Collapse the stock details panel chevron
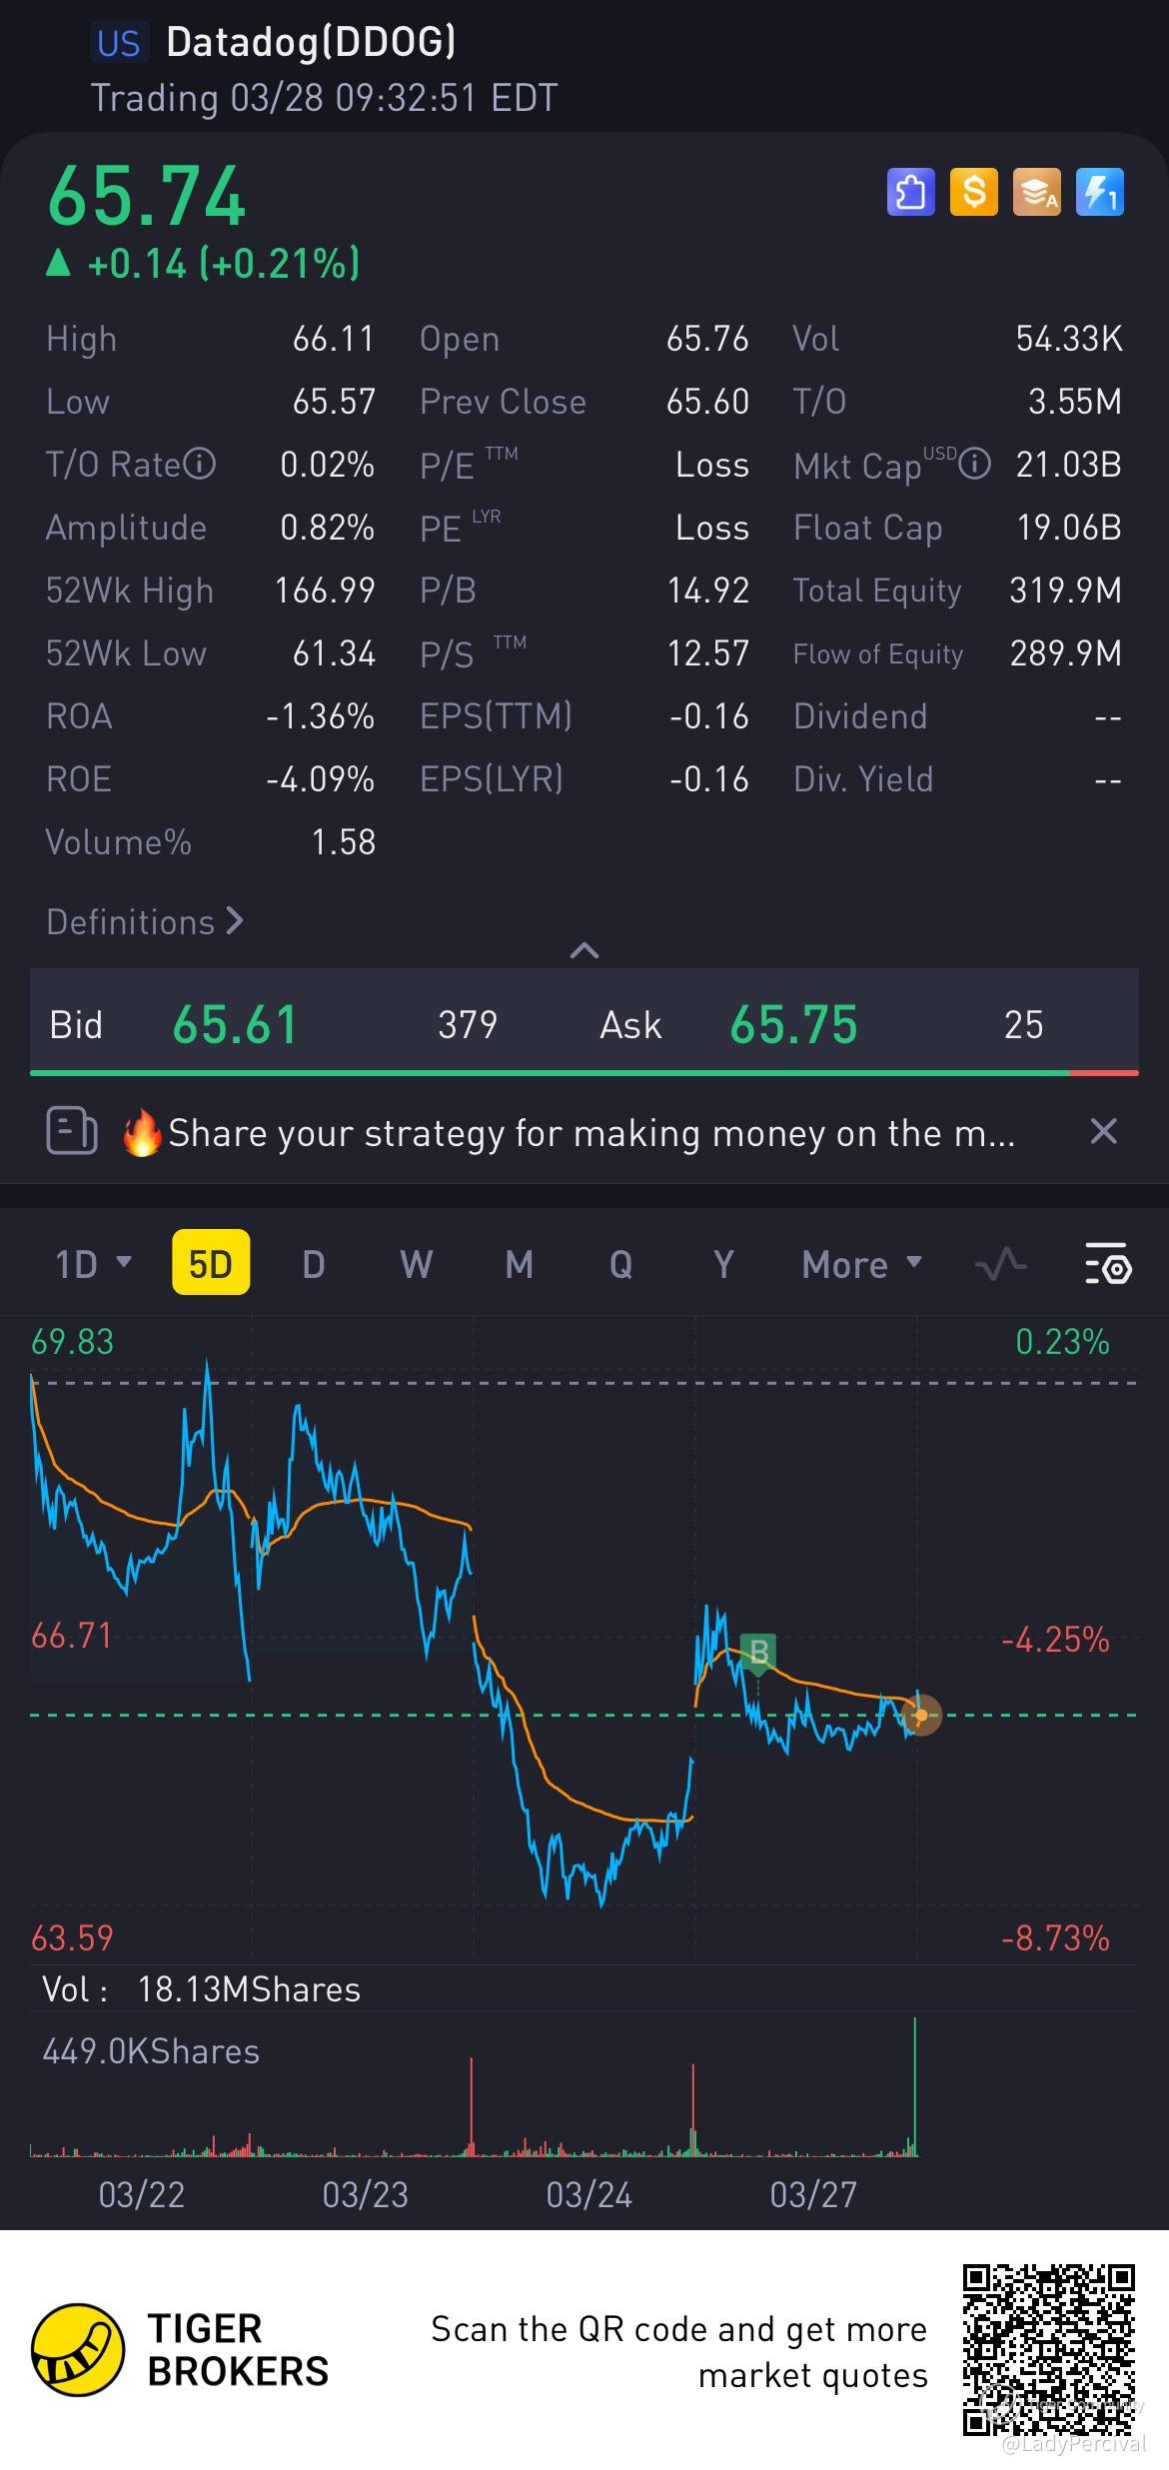The width and height of the screenshot is (1169, 2470). click(584, 950)
